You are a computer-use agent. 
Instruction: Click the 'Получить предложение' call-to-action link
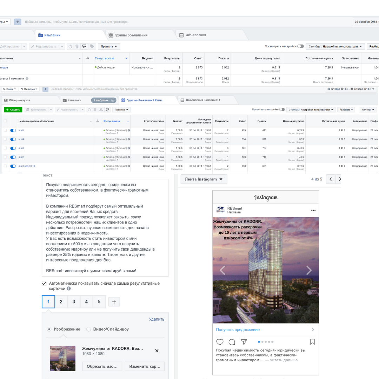[238, 330]
